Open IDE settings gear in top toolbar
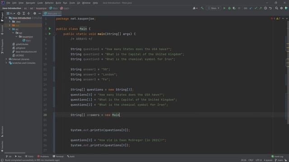Image resolution: width=289 pixels, height=162 pixels. click(281, 8)
